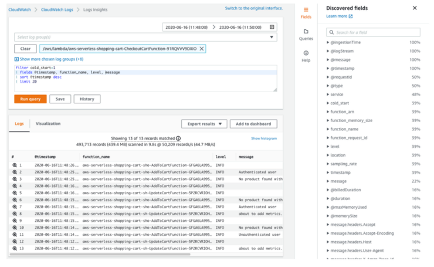434x267 pixels.
Task: Expand the @logStream field
Action: (328, 51)
